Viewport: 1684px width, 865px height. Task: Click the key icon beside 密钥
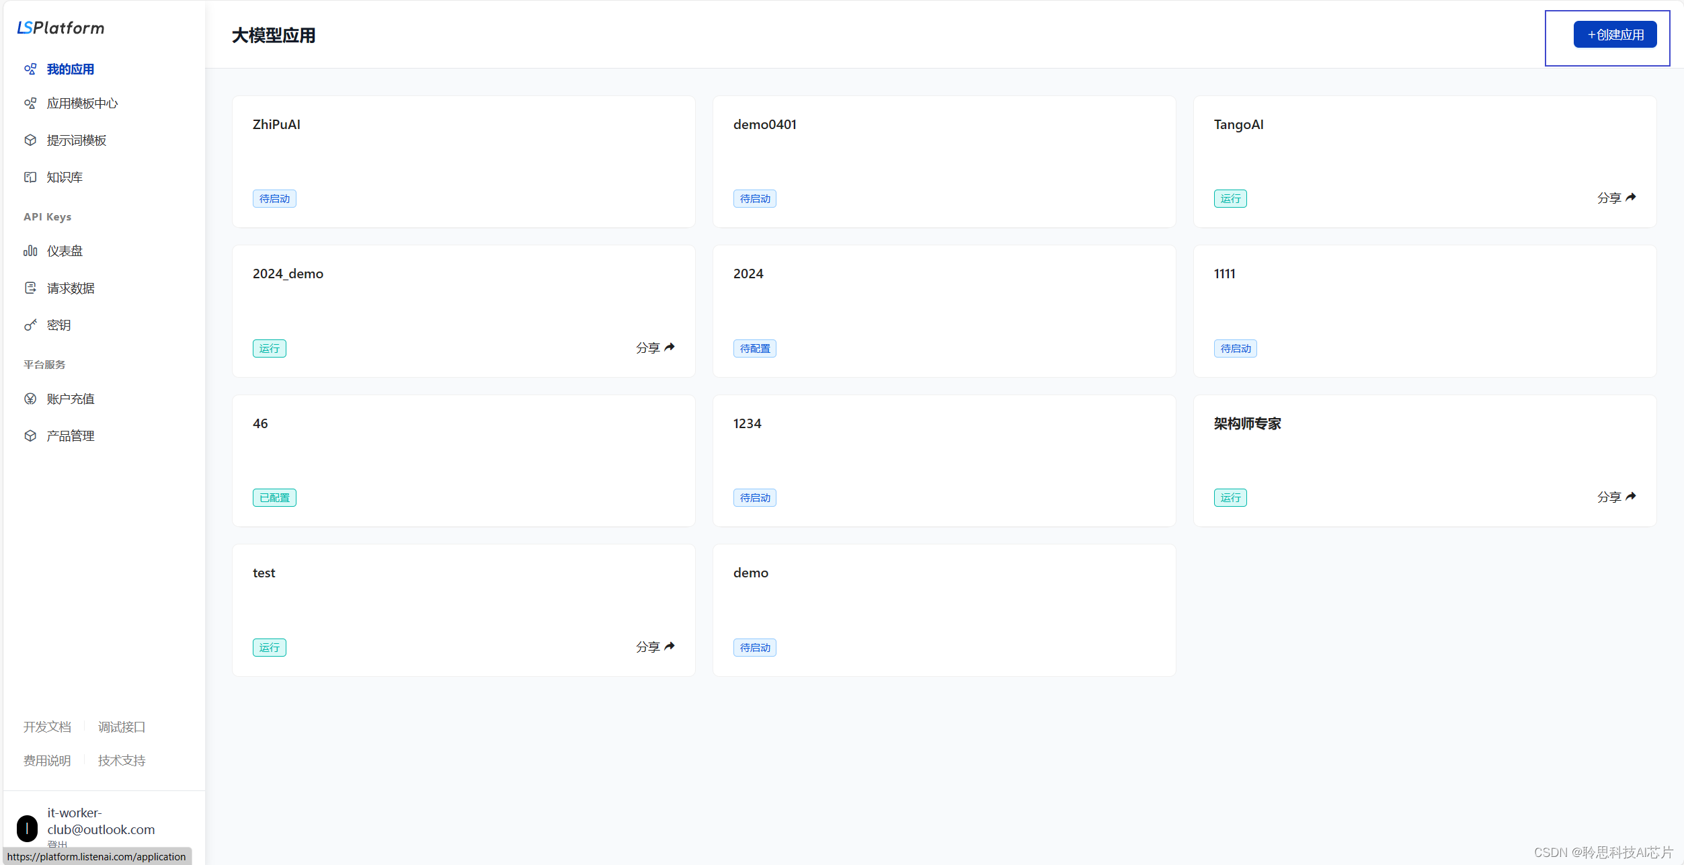(x=30, y=325)
